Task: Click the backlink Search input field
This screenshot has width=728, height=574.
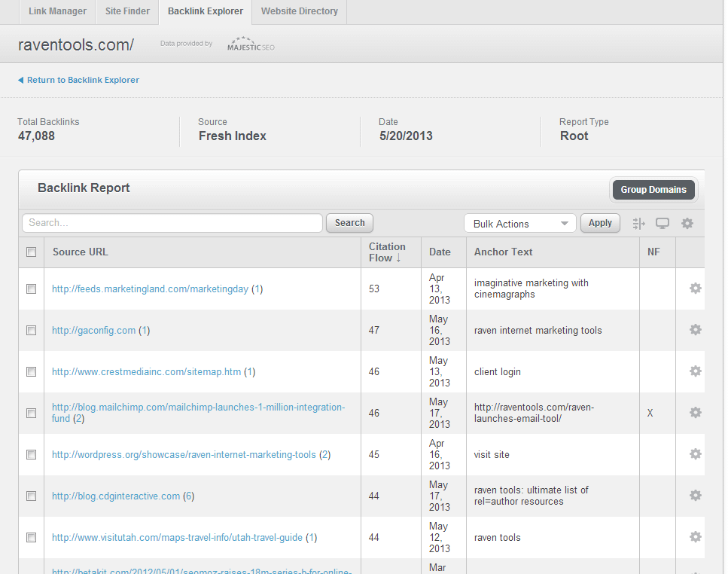Action: (x=172, y=223)
